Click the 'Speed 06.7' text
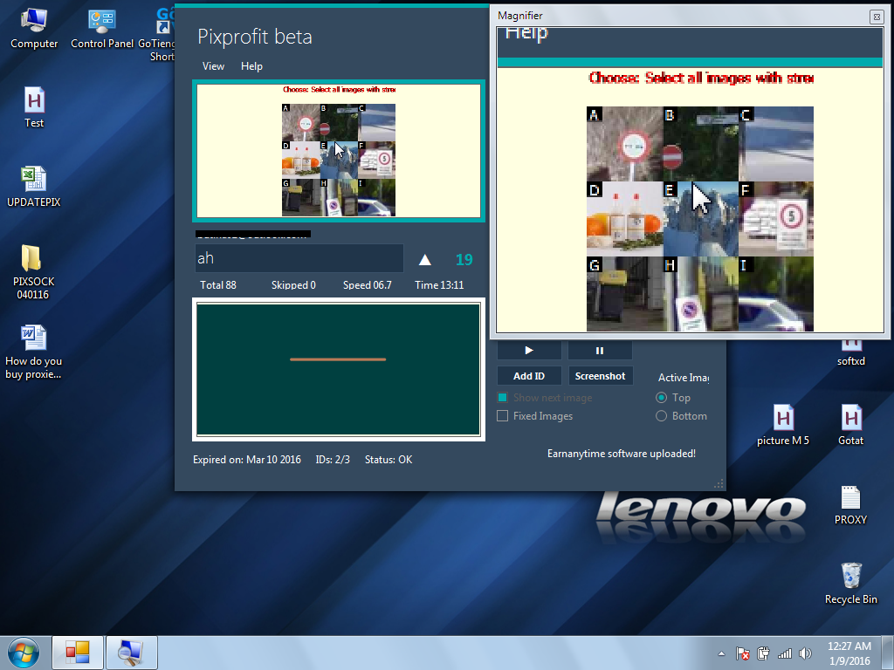Image resolution: width=894 pixels, height=670 pixels. click(368, 285)
